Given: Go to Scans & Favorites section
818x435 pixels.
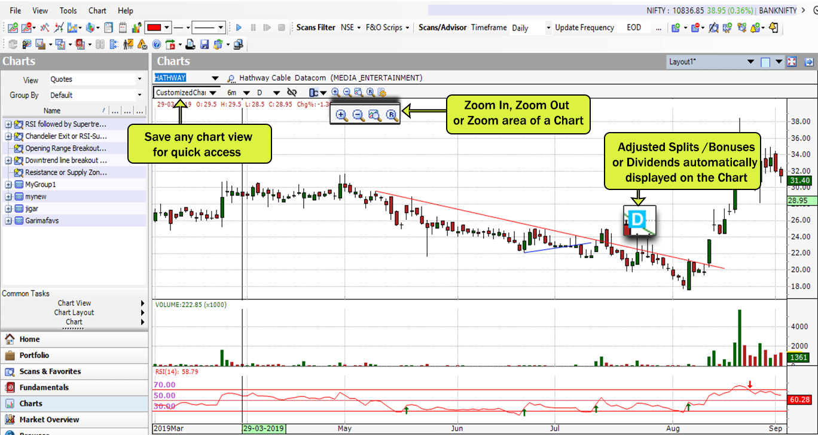Looking at the screenshot, I should [50, 371].
